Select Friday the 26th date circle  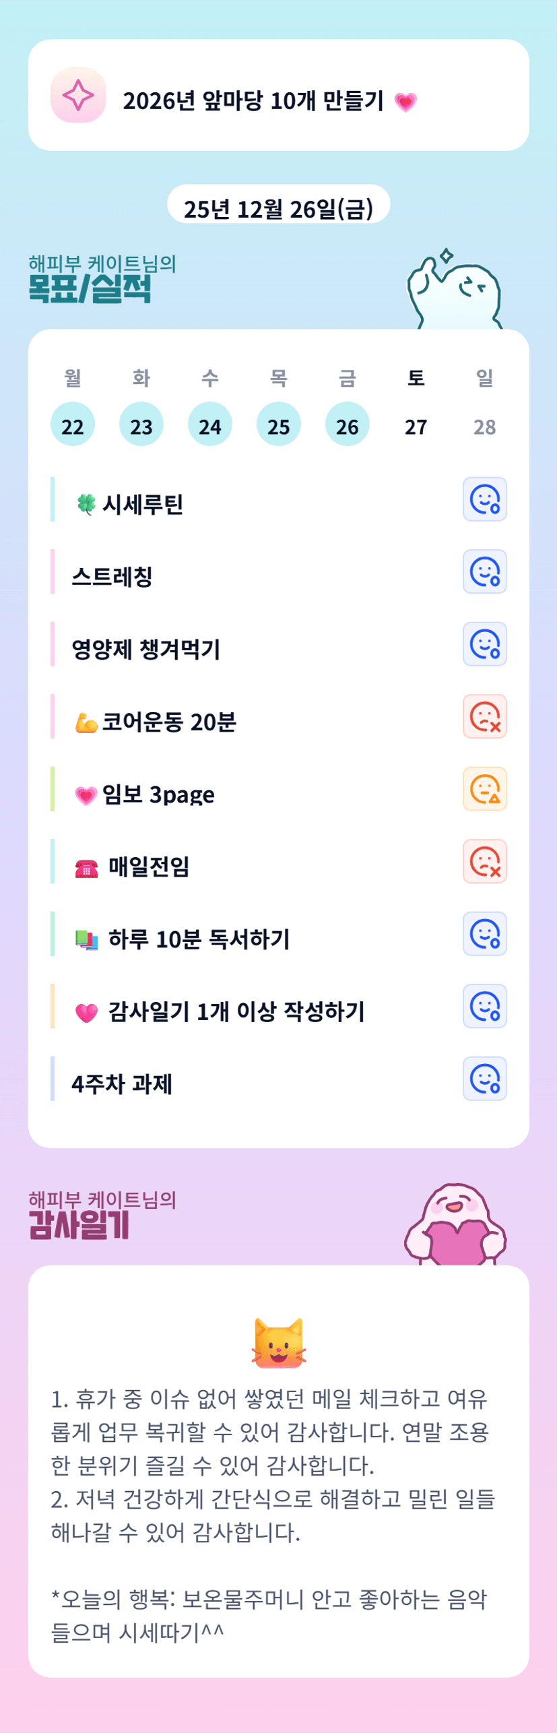(348, 424)
